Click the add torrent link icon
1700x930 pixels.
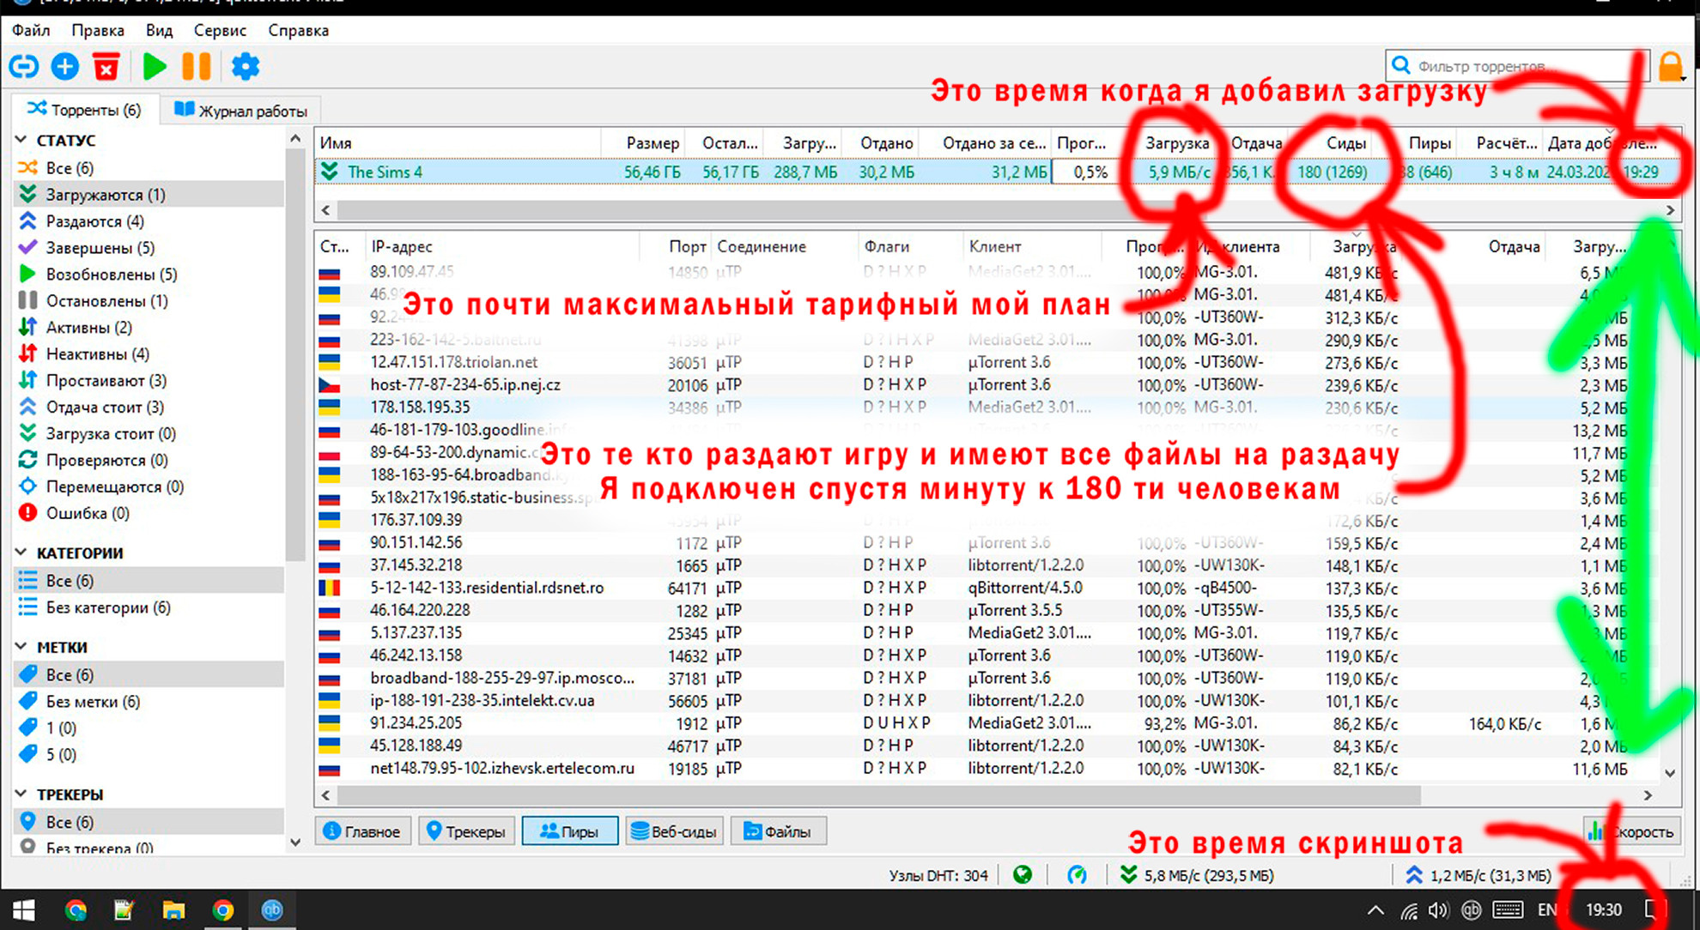[24, 66]
